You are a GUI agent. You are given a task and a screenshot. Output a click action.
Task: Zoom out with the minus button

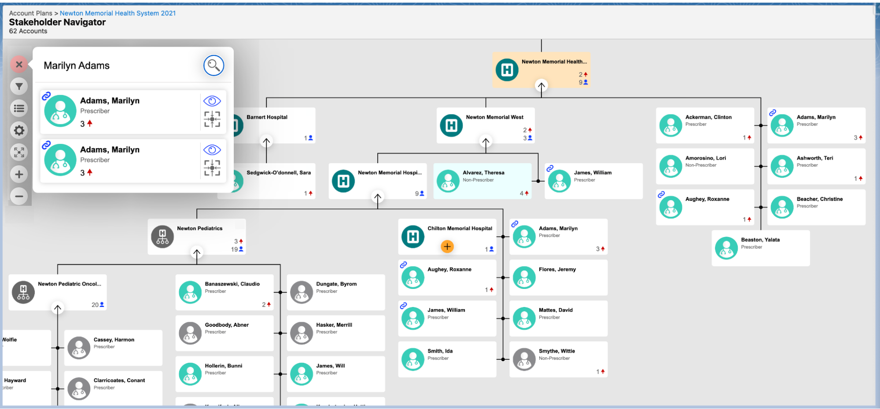tap(19, 196)
